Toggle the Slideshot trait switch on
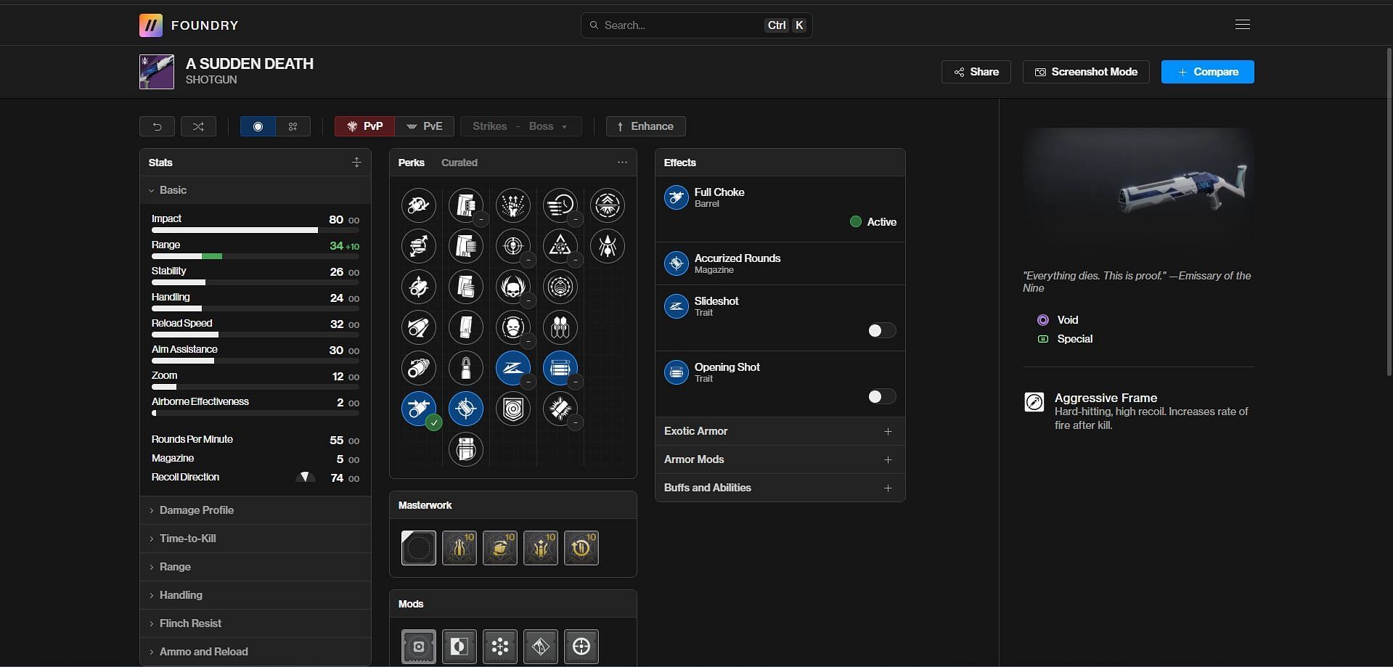1393x667 pixels. pos(882,331)
